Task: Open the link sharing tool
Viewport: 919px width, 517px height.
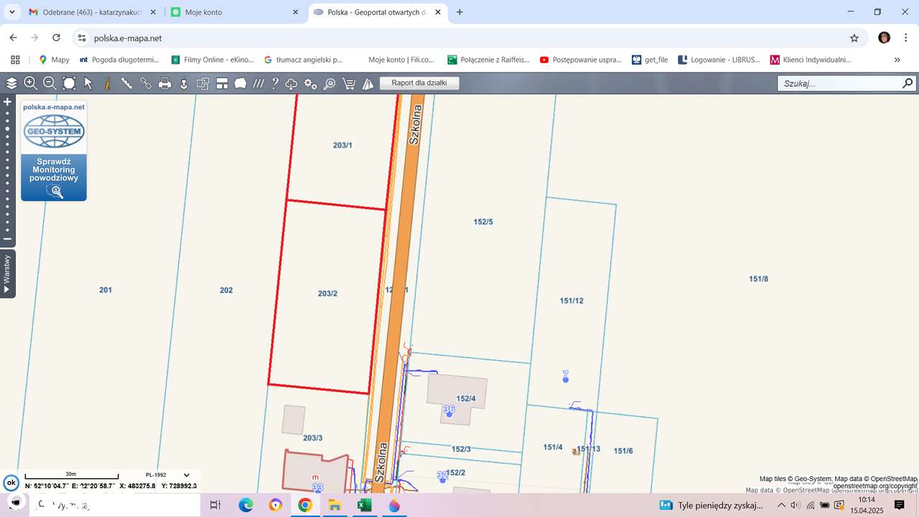Action: [x=144, y=83]
